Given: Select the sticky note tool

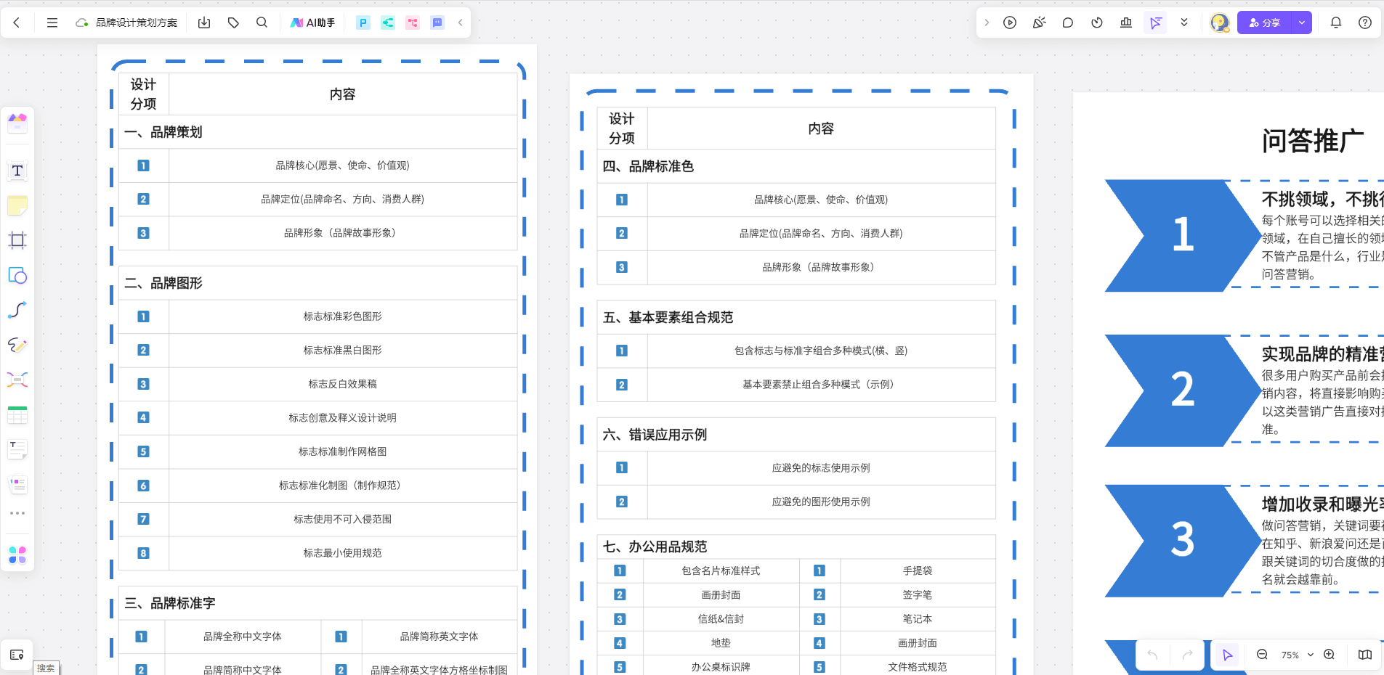Looking at the screenshot, I should pyautogui.click(x=17, y=205).
